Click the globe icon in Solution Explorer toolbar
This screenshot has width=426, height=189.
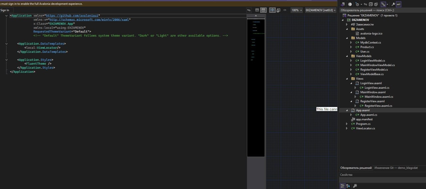[350, 4]
